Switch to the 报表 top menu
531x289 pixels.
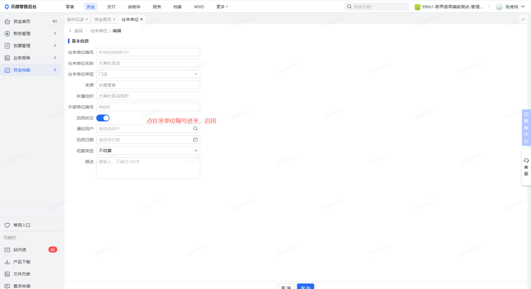click(x=157, y=7)
